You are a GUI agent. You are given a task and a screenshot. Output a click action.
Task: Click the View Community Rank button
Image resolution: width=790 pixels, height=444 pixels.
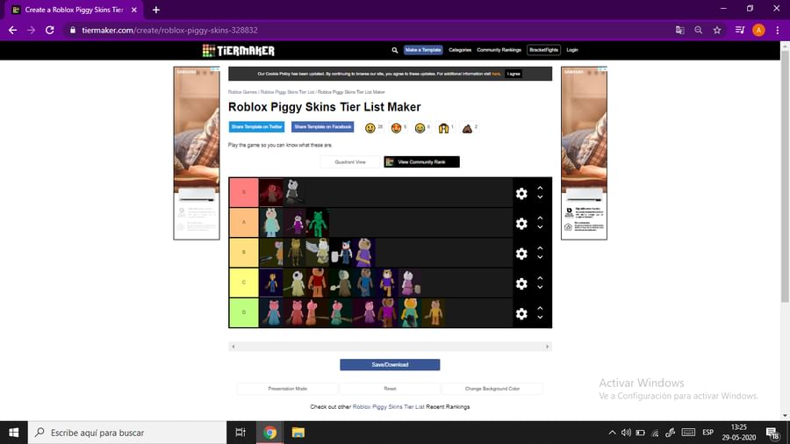[x=421, y=162]
